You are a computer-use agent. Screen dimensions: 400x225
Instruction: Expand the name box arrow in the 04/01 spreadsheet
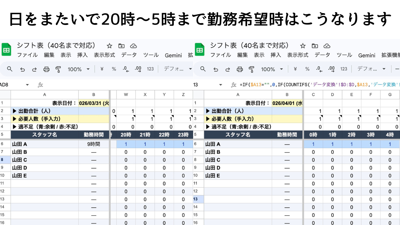pos(221,85)
